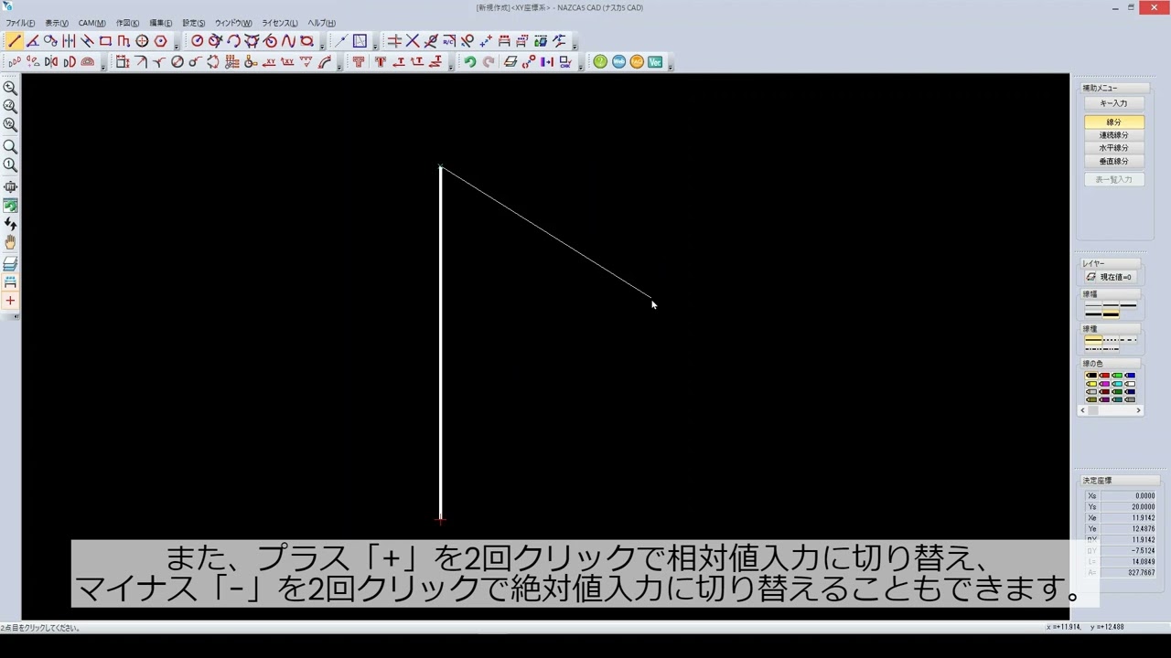Select the dotted line type
The height and width of the screenshot is (658, 1171).
(x=1111, y=339)
